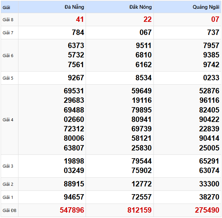Click the number 59649
Viewport: 222px width, 218px height.
click(142, 91)
